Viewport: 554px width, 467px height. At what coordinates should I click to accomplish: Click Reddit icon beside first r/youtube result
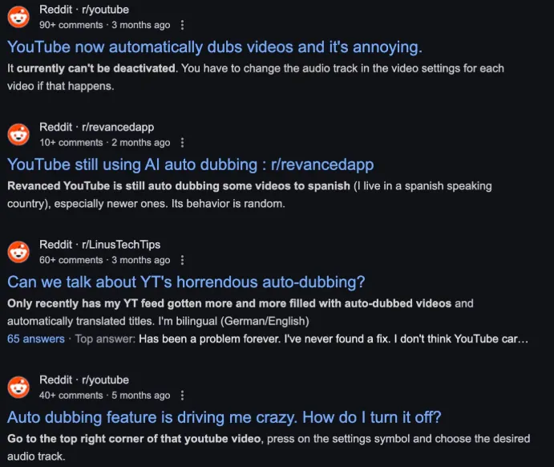[18, 17]
